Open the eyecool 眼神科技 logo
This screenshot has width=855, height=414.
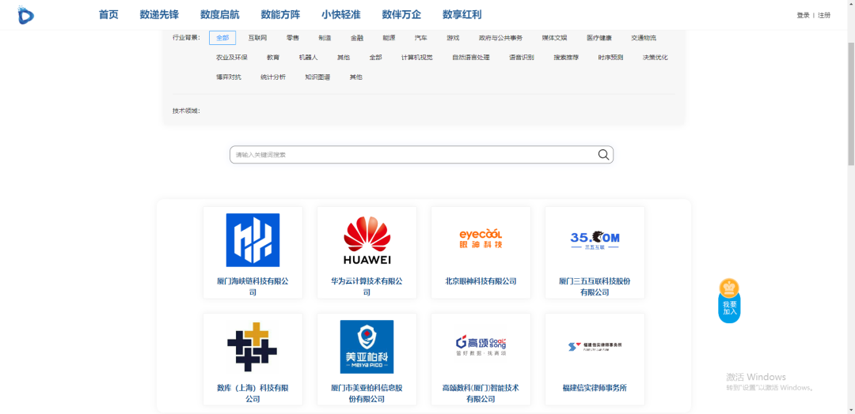tap(481, 239)
